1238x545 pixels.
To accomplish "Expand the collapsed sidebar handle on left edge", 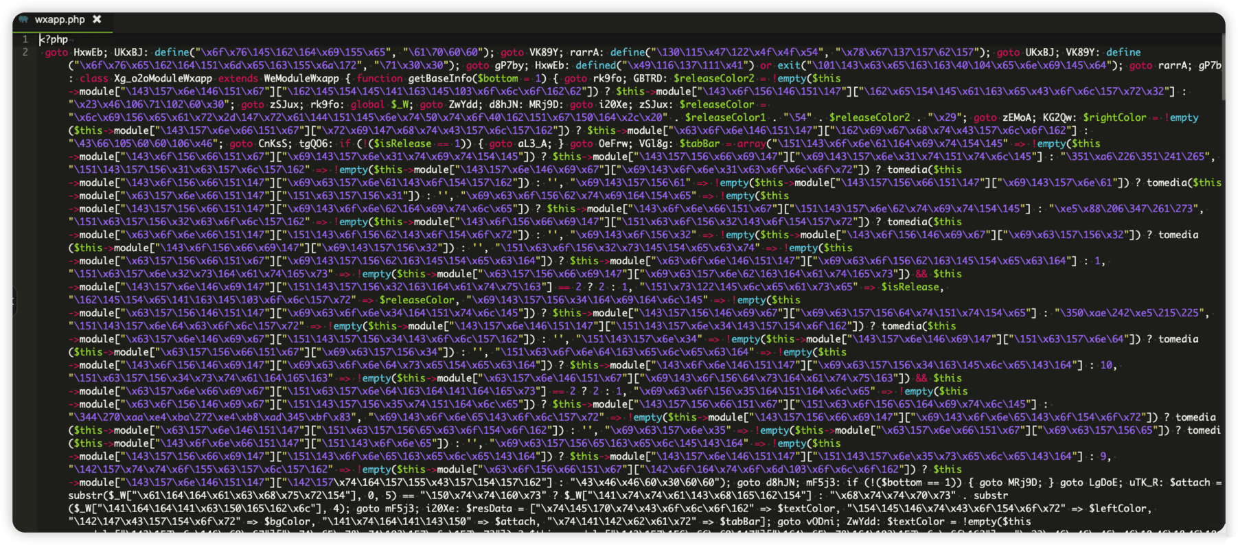I will click(x=14, y=300).
